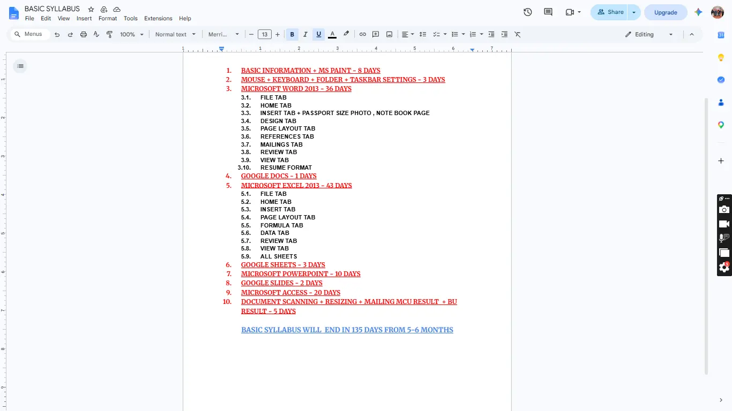Screen dimensions: 732x411
Task: Clear formatting
Action: point(518,34)
